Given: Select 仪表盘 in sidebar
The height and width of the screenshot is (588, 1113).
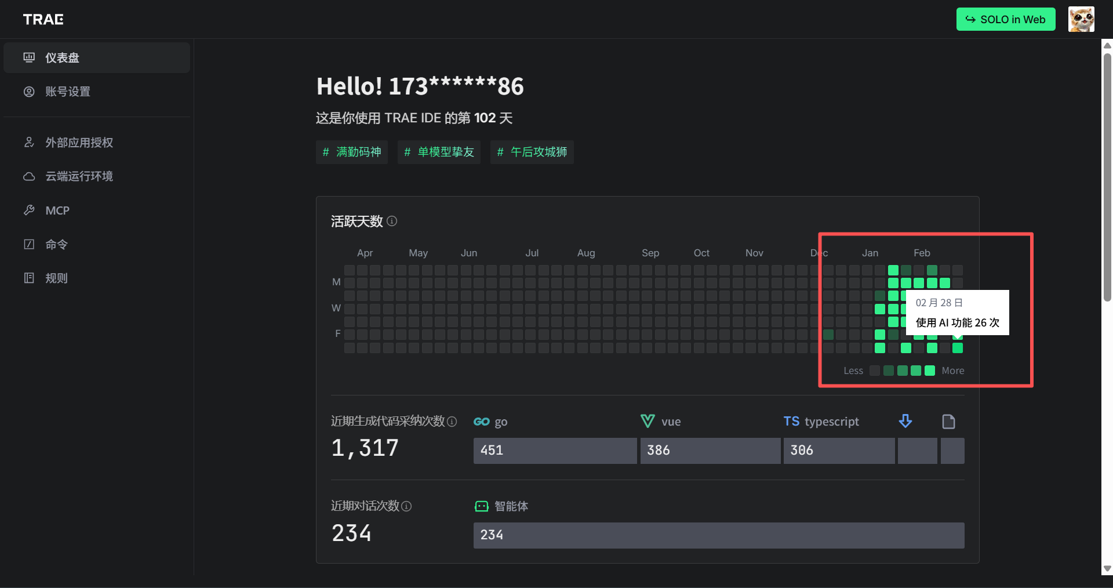Looking at the screenshot, I should 97,57.
